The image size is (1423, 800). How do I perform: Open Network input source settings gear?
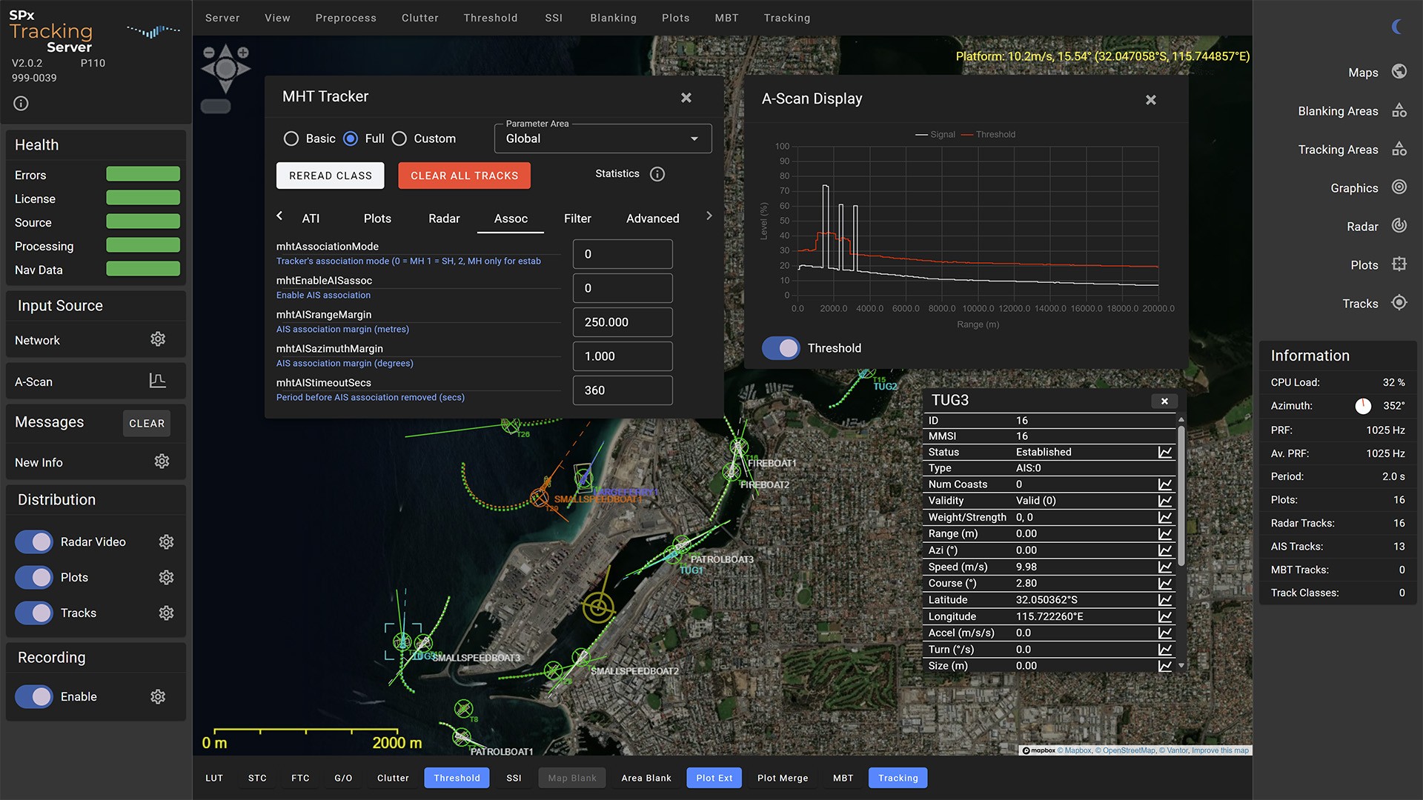click(x=158, y=339)
